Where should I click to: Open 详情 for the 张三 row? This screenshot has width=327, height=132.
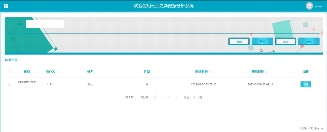click(306, 84)
